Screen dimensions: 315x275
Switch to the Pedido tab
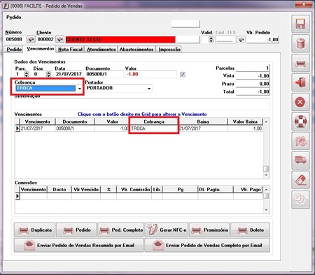(x=14, y=50)
